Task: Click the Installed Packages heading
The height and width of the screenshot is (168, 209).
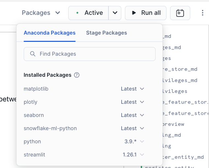Action: [x=47, y=75]
